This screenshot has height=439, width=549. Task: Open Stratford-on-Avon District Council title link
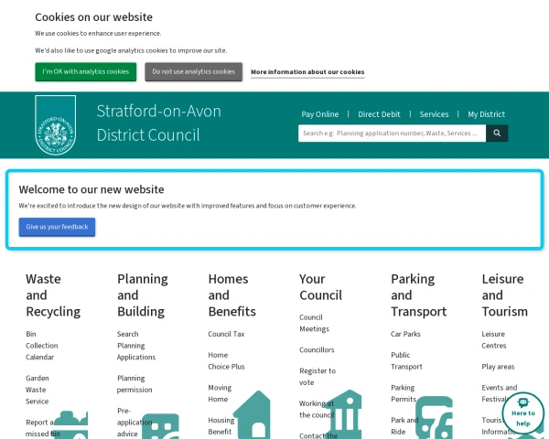(x=159, y=123)
